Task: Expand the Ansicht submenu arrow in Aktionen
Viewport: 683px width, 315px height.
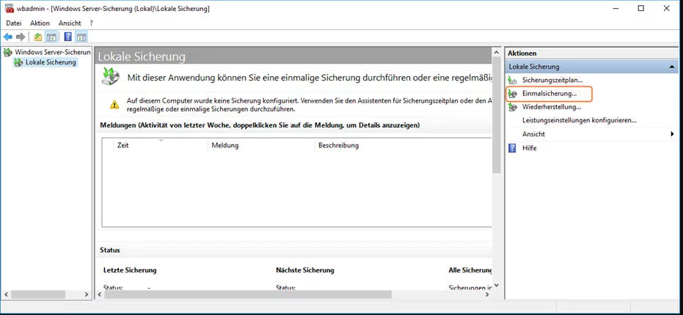Action: tap(673, 135)
